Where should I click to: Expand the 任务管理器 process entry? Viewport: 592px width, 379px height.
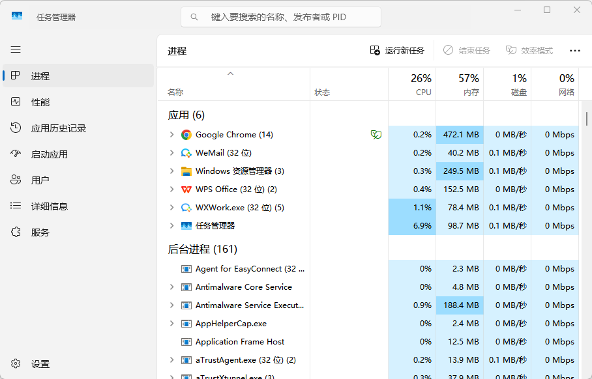tap(171, 226)
